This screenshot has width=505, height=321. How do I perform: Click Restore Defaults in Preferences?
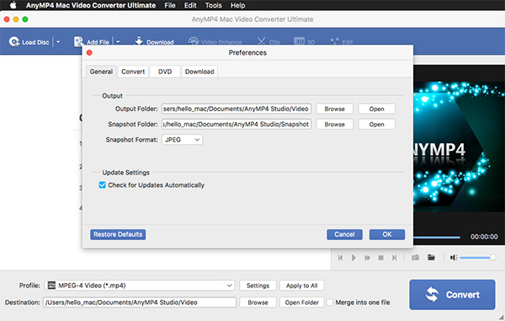[x=118, y=234]
